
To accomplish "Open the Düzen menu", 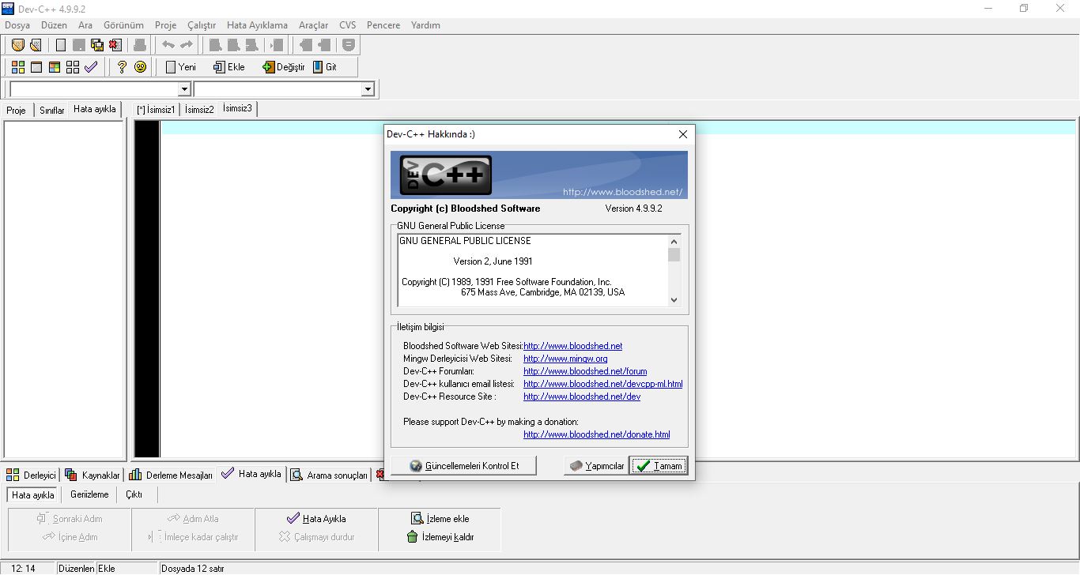I will 55,25.
